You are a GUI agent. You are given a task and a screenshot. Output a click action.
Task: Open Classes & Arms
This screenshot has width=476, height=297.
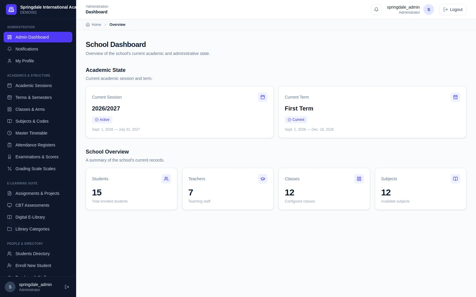pos(38,109)
